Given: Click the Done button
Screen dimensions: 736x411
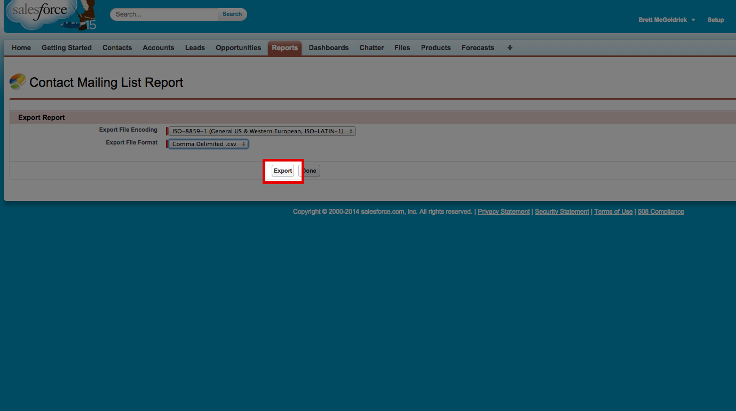Looking at the screenshot, I should (x=310, y=171).
